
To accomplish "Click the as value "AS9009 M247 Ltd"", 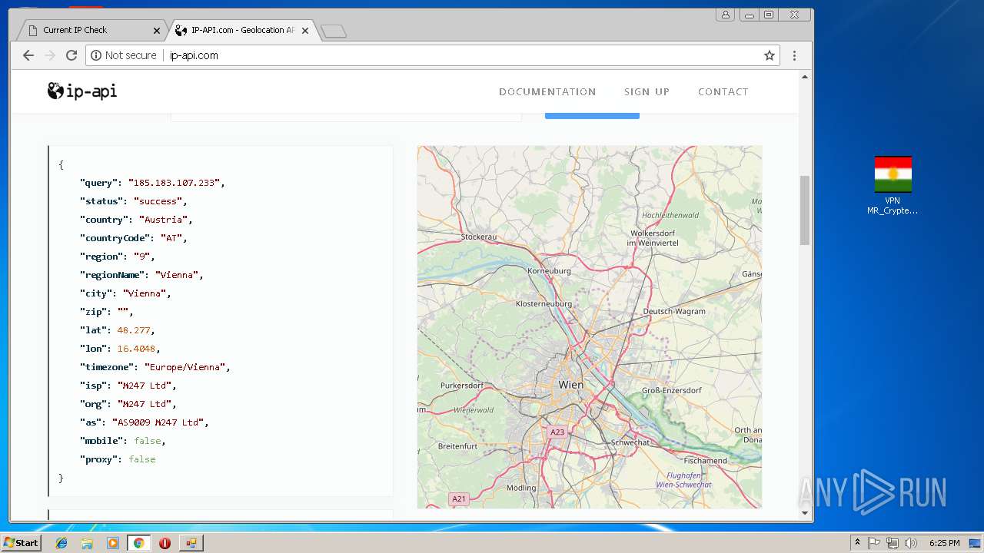I will [158, 422].
